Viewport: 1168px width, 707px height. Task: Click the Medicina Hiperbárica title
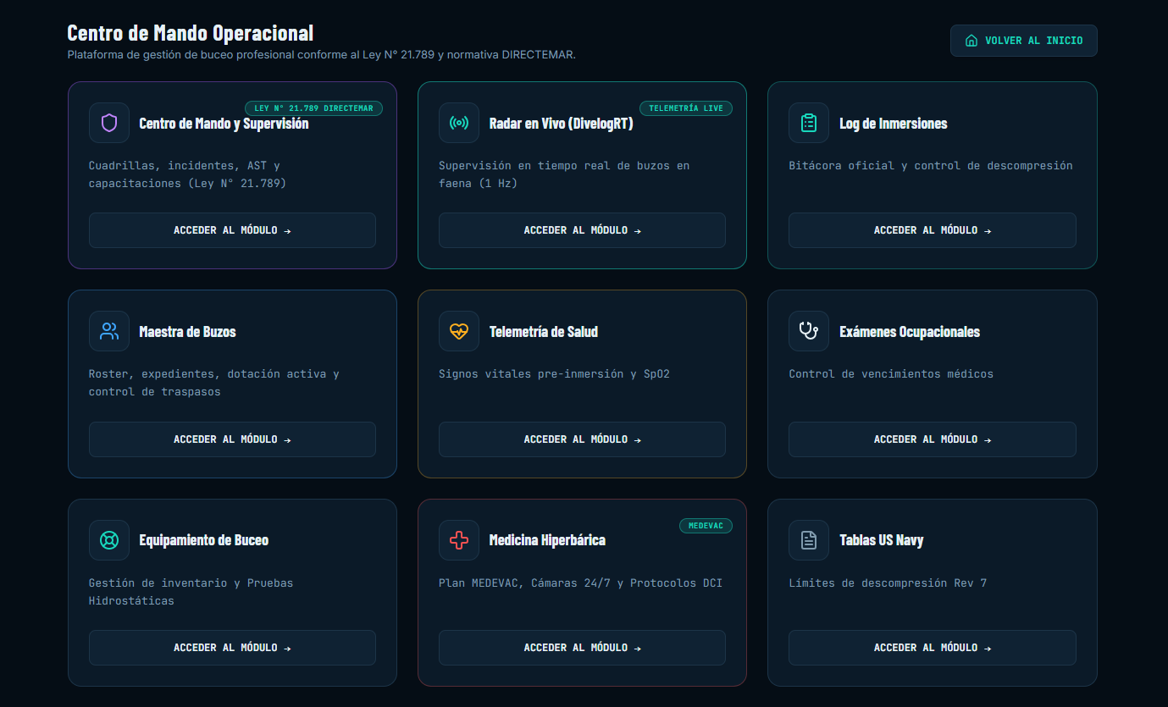click(x=547, y=540)
